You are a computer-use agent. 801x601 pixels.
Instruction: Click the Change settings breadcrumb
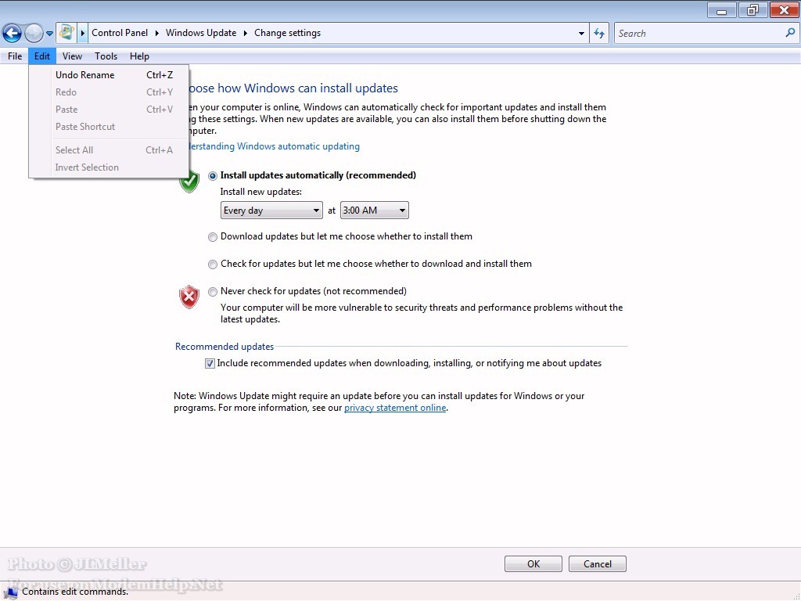(x=288, y=33)
